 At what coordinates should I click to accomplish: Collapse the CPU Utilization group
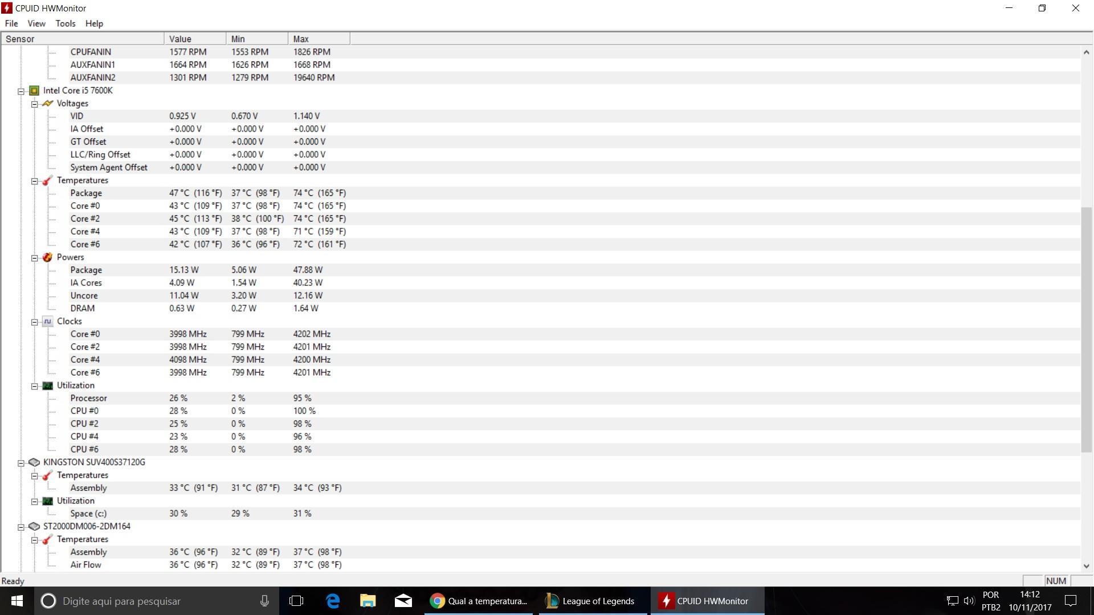[x=35, y=386]
